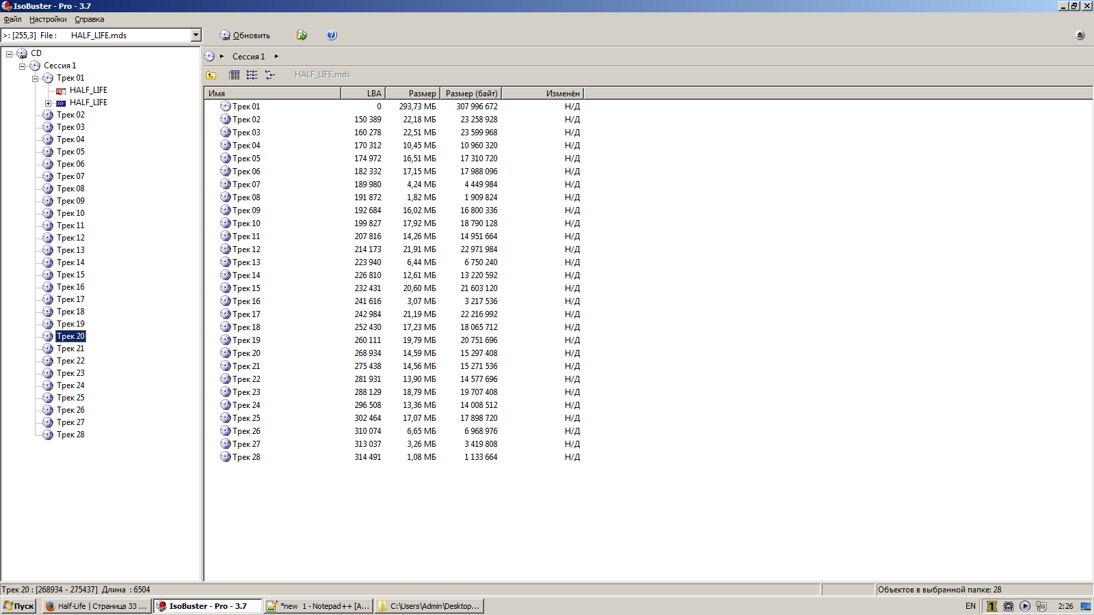Click the CD icon in the breadcrumb bar
The width and height of the screenshot is (1094, 615).
[209, 57]
